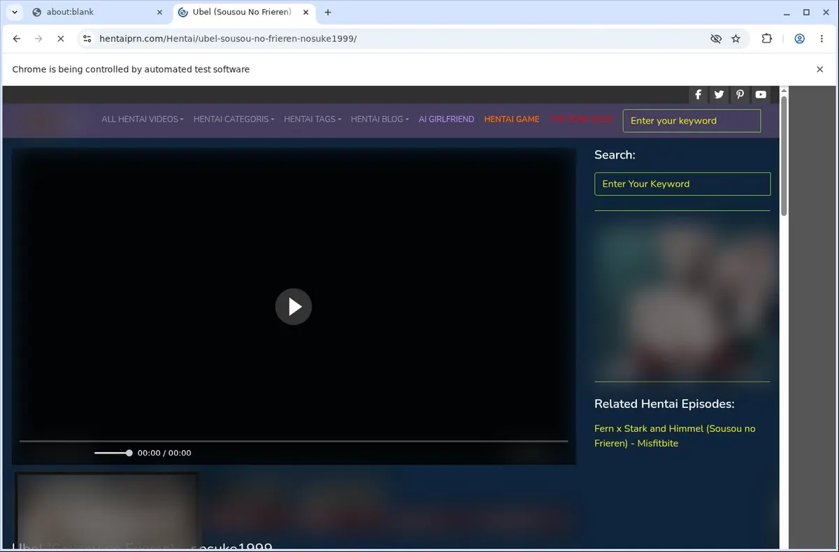The height and width of the screenshot is (552, 839).
Task: Click the sidebar 'Enter Your Keyword' field
Action: tap(682, 184)
